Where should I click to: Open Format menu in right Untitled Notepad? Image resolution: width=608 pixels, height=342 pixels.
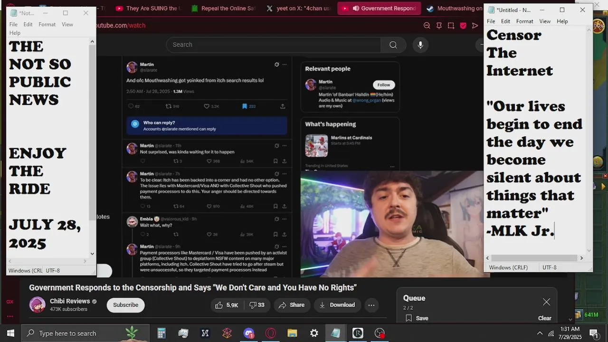point(524,21)
